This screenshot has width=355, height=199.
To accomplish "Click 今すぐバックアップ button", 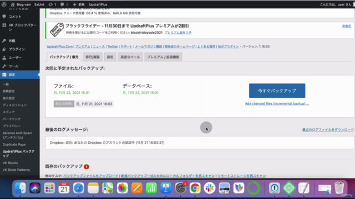I will 277,91.
